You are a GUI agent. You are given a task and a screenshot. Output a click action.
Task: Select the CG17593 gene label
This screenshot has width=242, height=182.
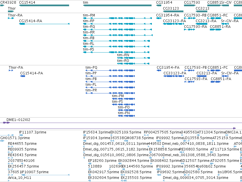[192, 3]
